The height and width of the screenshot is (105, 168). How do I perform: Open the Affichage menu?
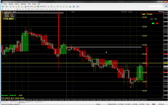click(x=11, y=4)
